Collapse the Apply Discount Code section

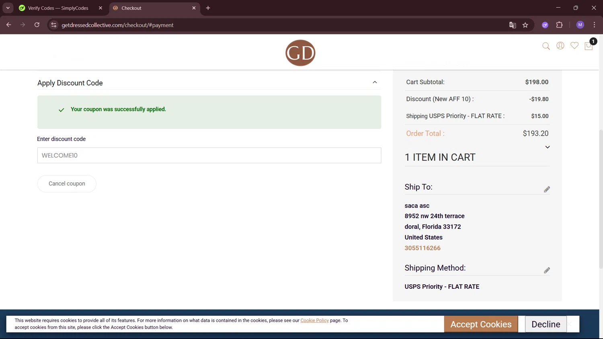[375, 82]
